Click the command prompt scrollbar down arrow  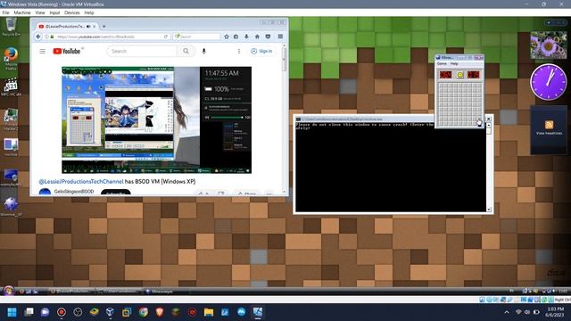tap(489, 210)
